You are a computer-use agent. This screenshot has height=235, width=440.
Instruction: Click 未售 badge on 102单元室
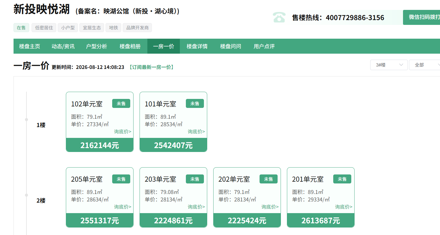[x=121, y=103]
